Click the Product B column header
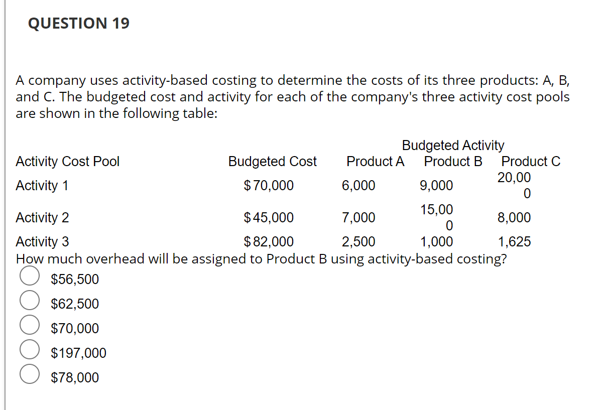 click(452, 162)
